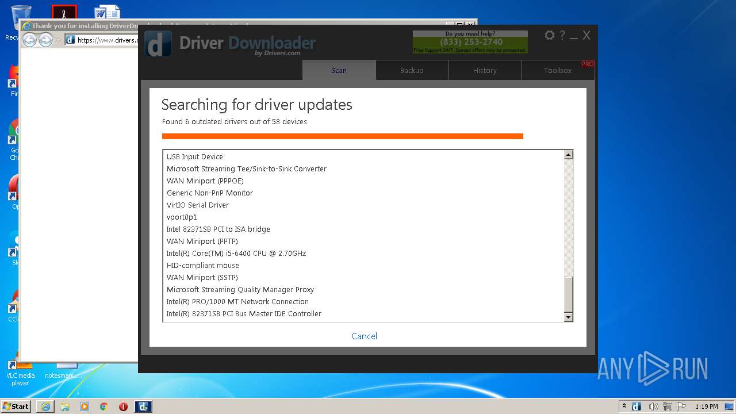Select Microsoft Streaming Tee/Sink-to-Sink Converter row
The width and height of the screenshot is (736, 414).
(x=363, y=168)
